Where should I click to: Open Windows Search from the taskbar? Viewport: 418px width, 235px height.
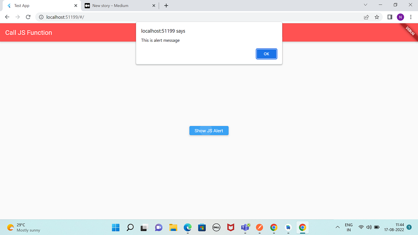pyautogui.click(x=130, y=227)
